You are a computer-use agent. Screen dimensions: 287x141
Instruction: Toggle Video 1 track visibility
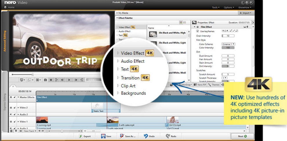point(11,122)
